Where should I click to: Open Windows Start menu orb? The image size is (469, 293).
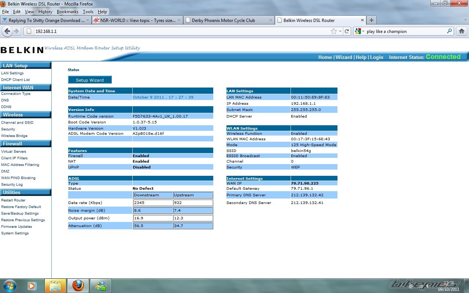pos(10,285)
